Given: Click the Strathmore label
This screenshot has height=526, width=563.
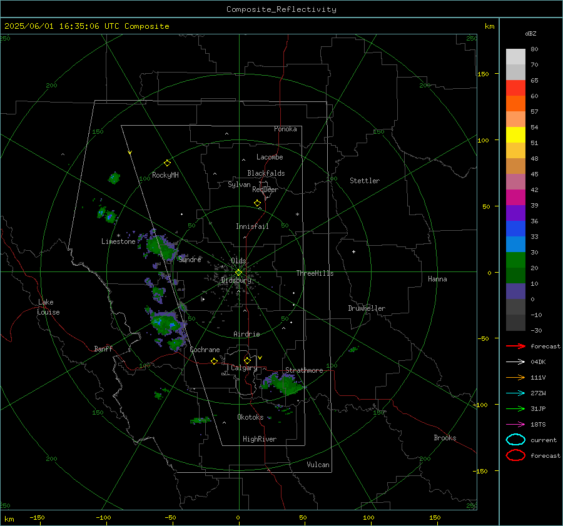Looking at the screenshot, I should [x=304, y=370].
